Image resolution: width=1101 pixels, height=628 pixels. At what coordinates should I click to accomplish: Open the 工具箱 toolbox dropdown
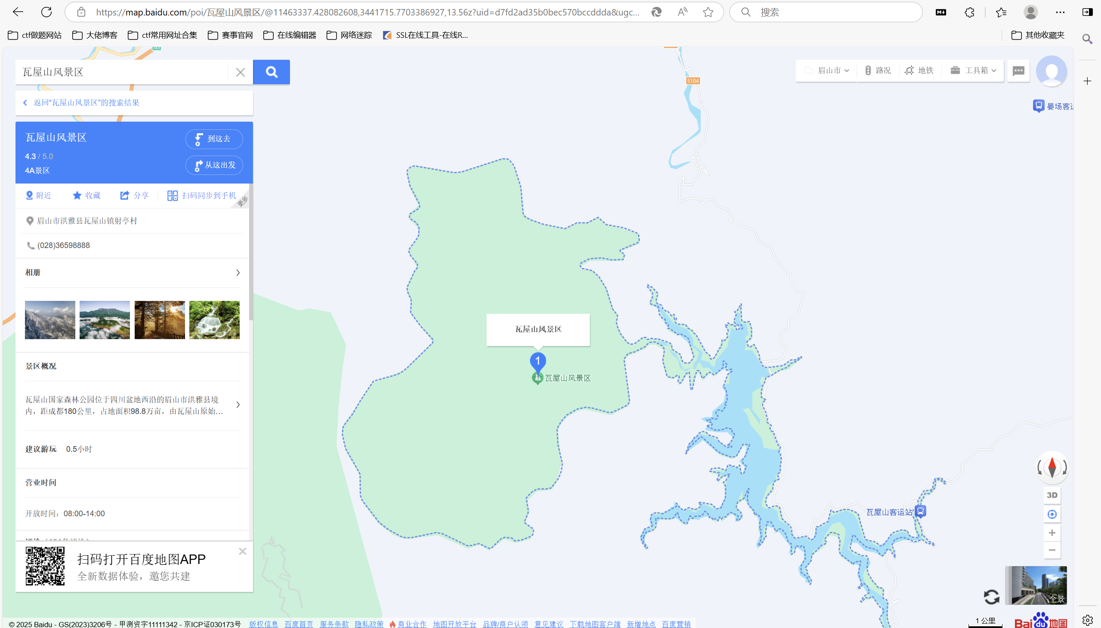coord(974,70)
